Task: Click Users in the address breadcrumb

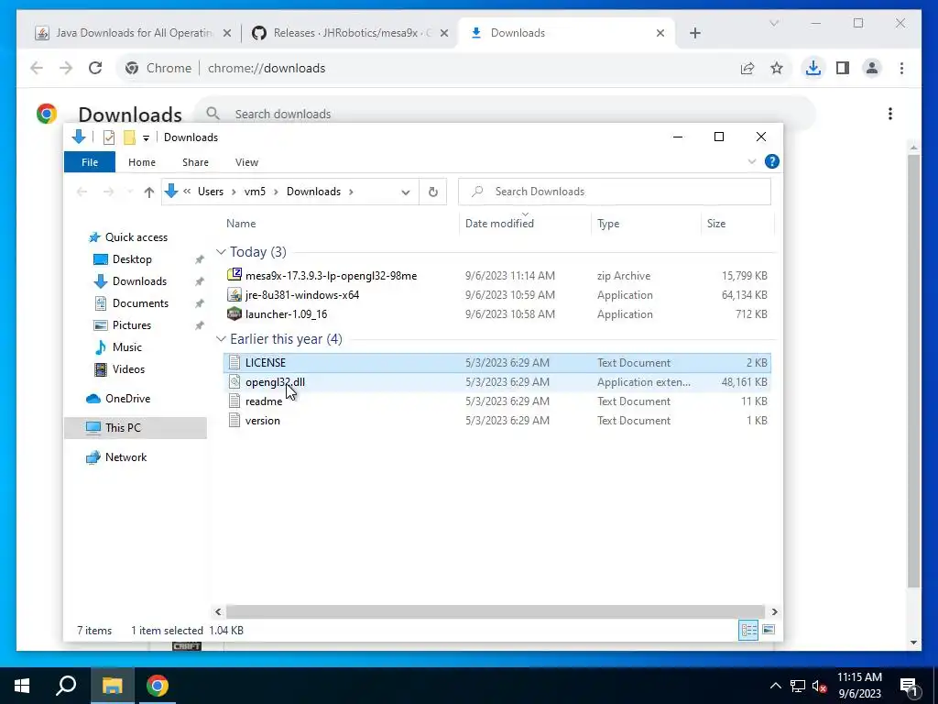Action: (x=211, y=192)
